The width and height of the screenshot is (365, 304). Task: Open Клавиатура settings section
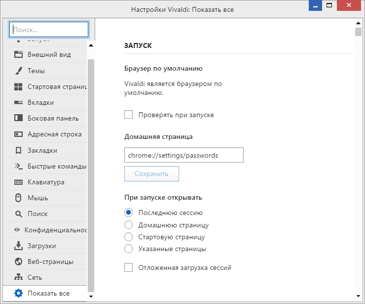tap(45, 182)
